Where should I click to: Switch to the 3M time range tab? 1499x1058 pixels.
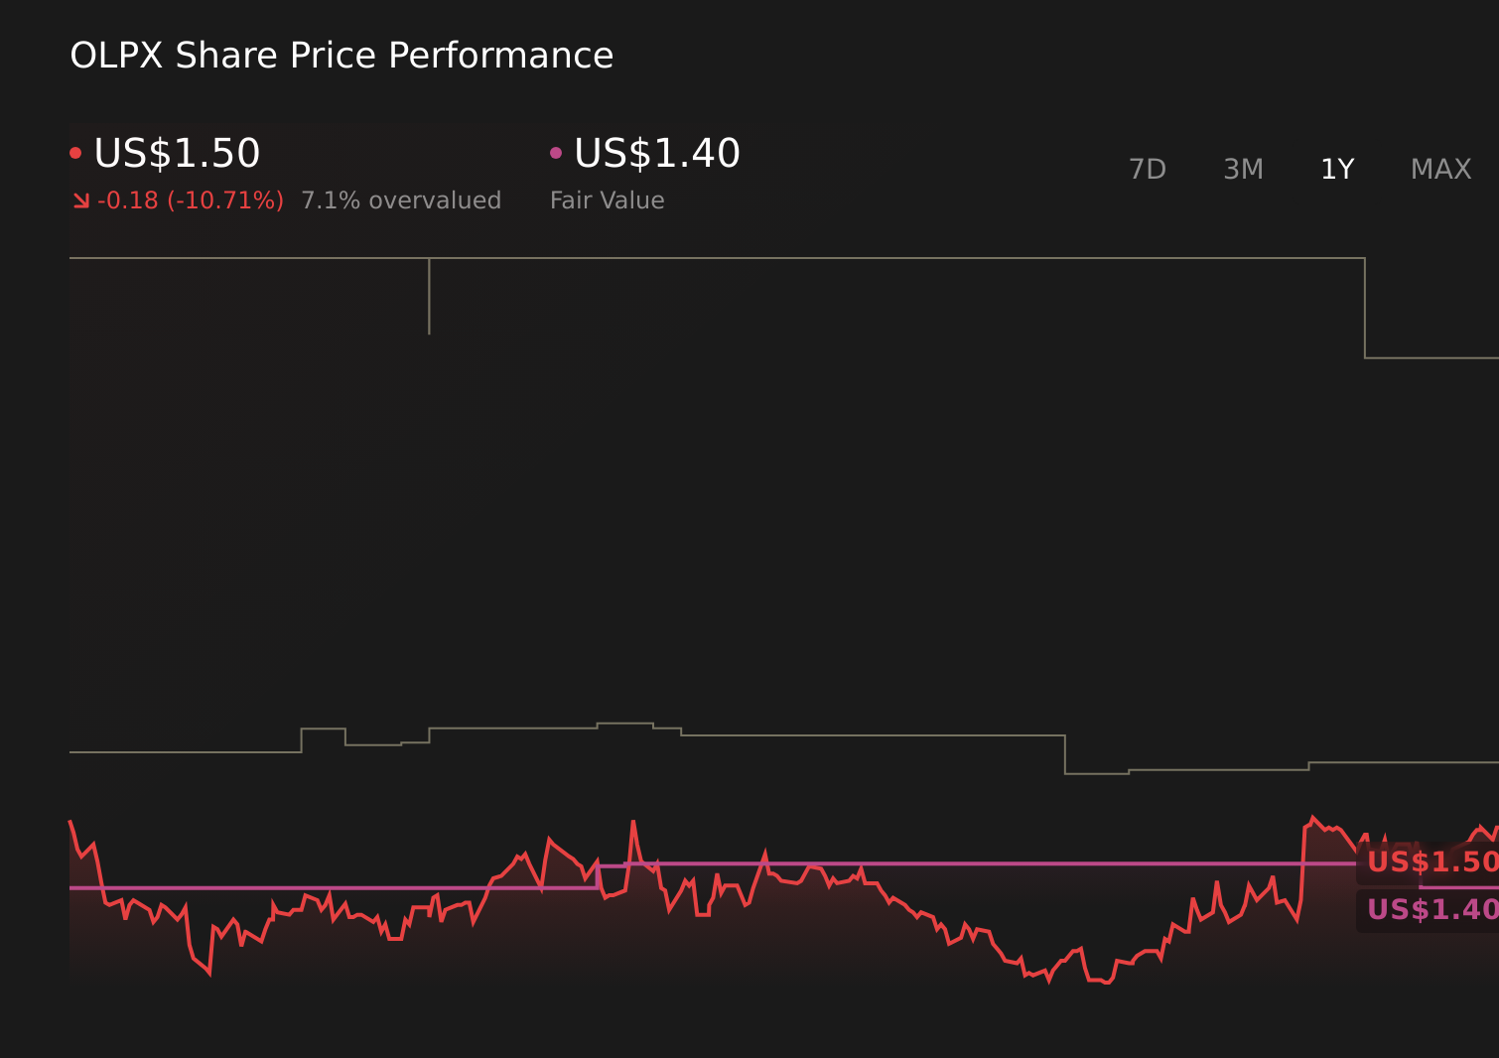click(x=1242, y=169)
